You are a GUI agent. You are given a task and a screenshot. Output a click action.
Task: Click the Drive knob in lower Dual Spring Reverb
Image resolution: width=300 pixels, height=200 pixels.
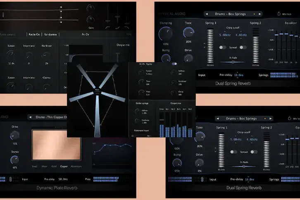point(199,163)
